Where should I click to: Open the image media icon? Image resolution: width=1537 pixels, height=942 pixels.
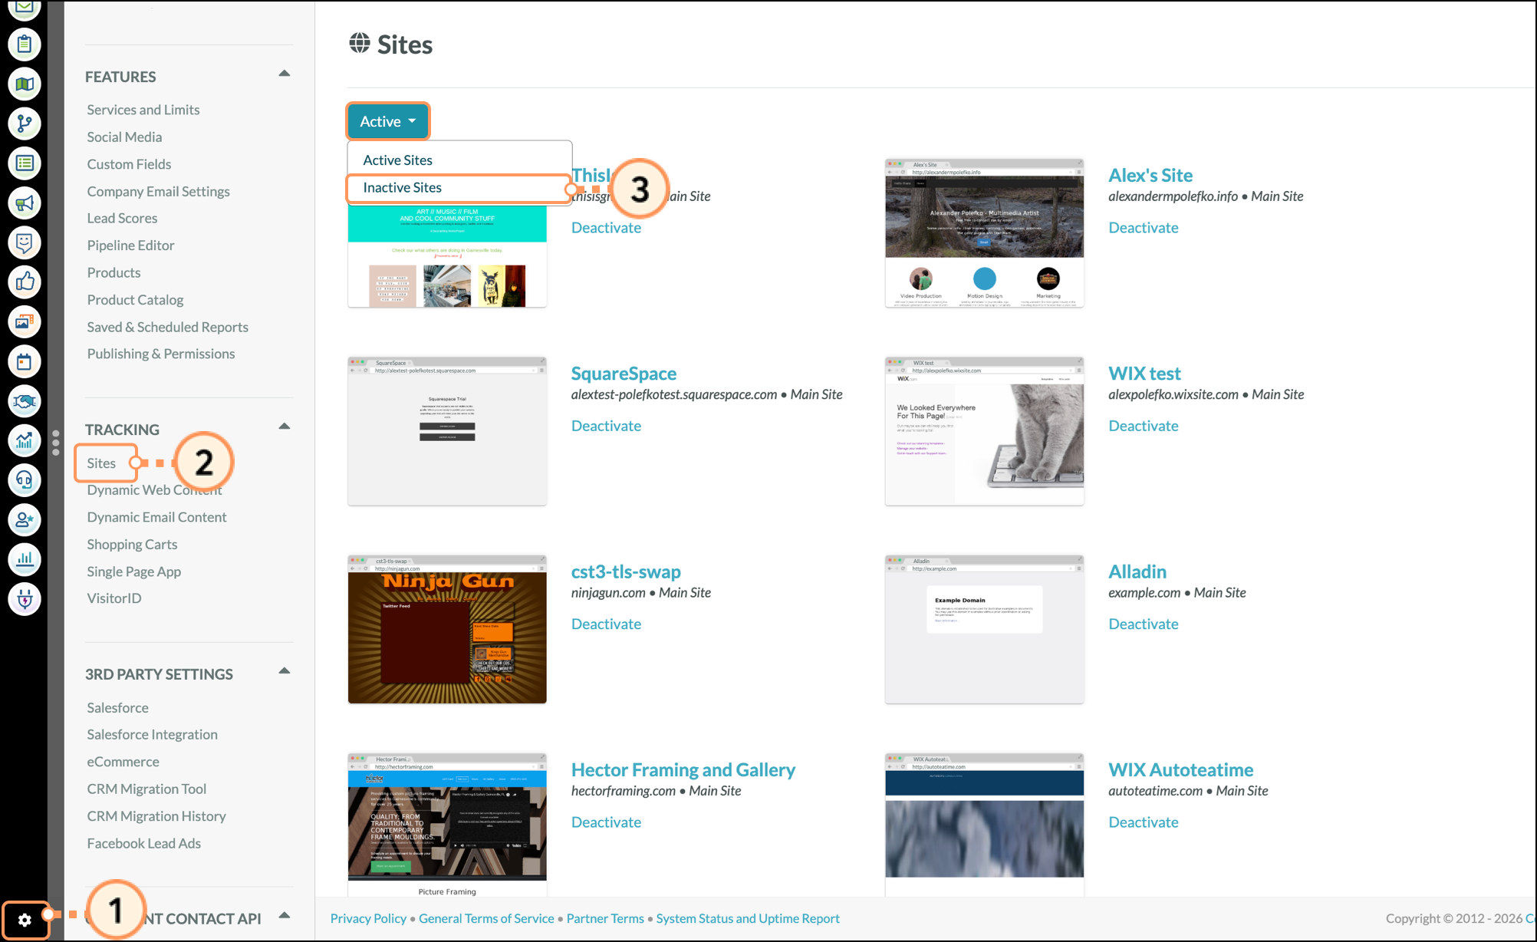click(x=25, y=322)
